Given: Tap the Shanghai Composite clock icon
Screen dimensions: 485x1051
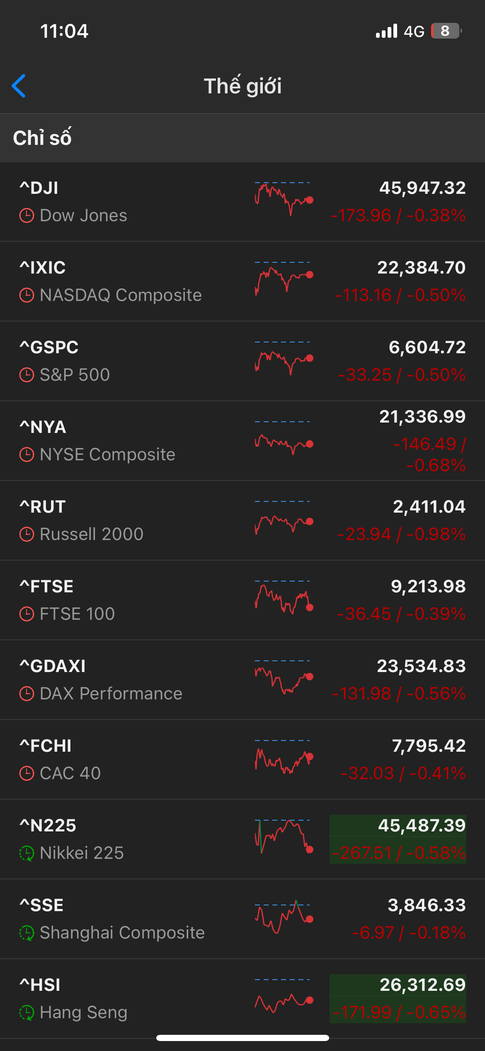Looking at the screenshot, I should tap(27, 933).
